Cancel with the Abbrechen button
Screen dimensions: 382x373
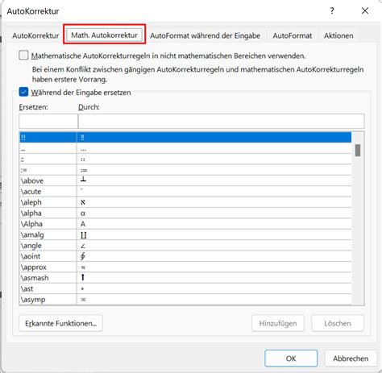[351, 358]
